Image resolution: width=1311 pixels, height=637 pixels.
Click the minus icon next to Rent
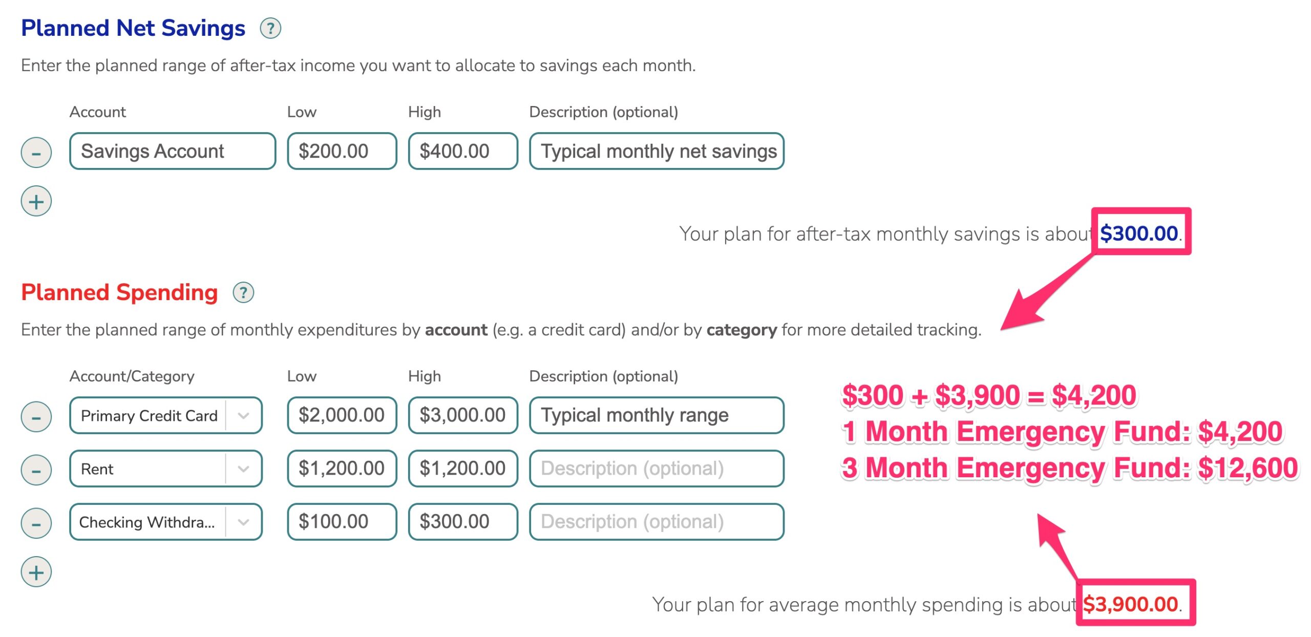pos(37,468)
